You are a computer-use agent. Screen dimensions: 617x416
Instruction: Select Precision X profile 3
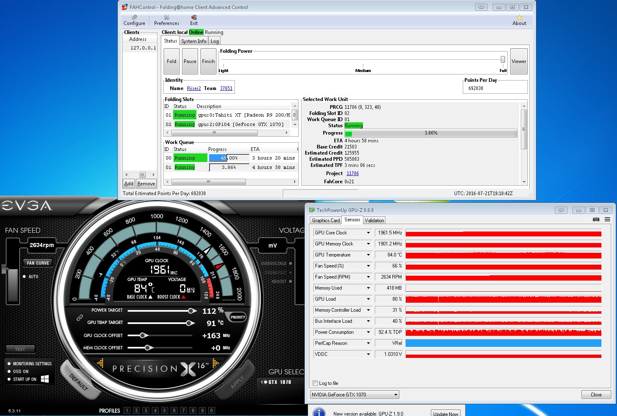pos(146,410)
